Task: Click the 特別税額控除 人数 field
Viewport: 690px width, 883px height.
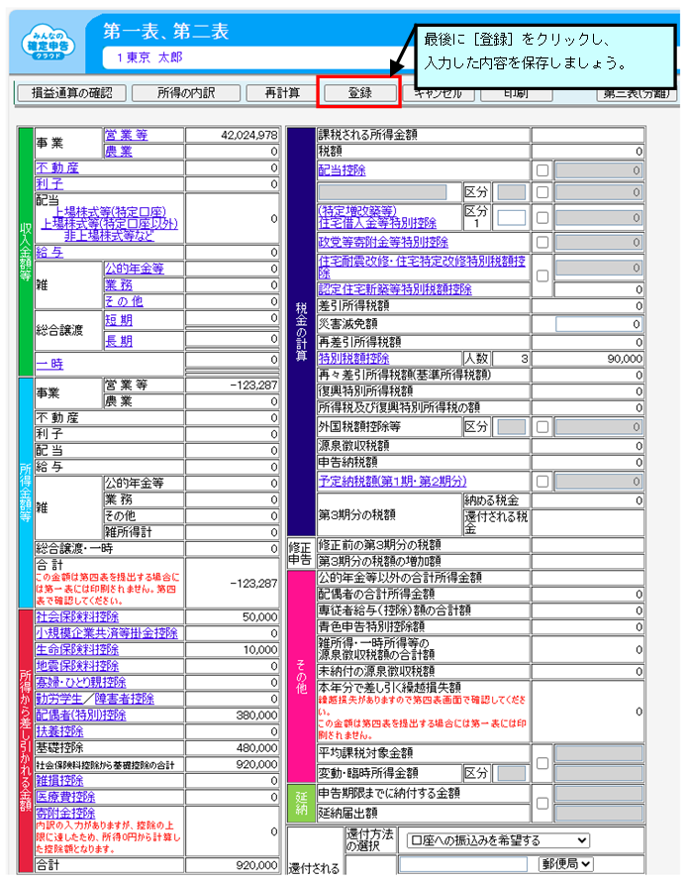Action: tap(511, 359)
